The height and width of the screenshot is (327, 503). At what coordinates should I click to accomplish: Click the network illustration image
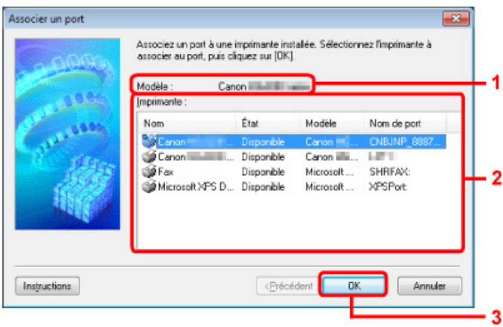67,134
